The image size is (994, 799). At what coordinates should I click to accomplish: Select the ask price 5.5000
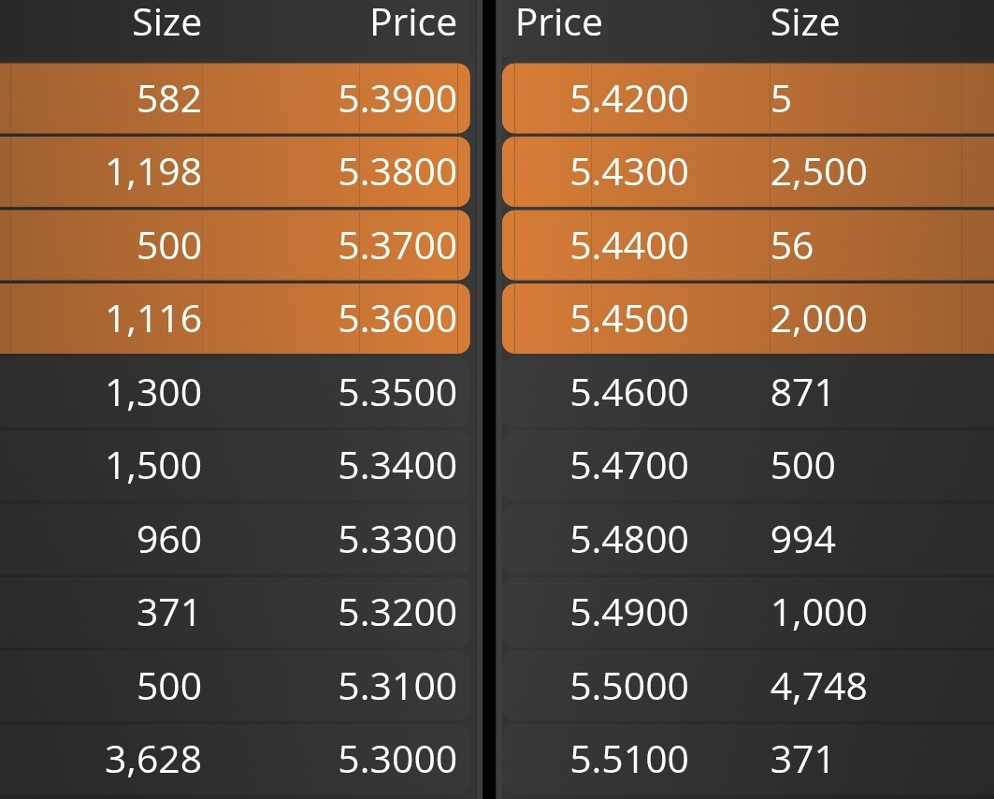coord(629,686)
